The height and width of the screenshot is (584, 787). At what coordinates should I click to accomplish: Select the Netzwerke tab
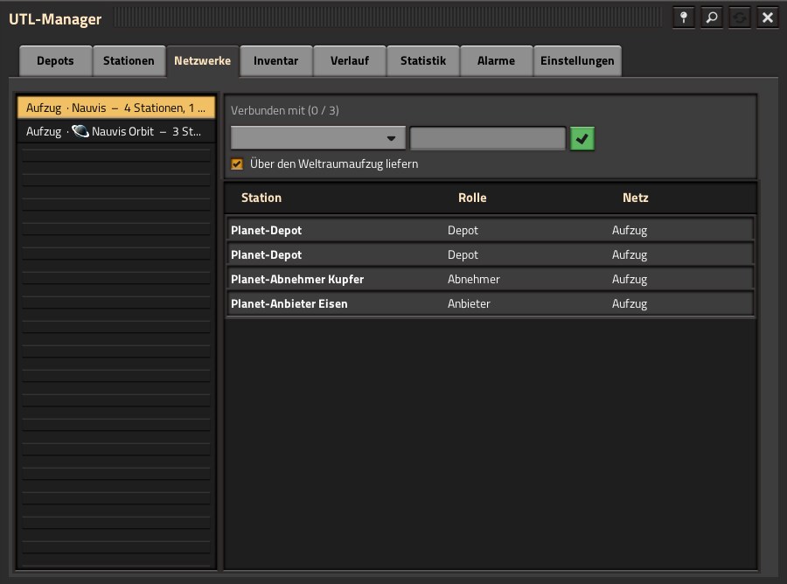202,60
